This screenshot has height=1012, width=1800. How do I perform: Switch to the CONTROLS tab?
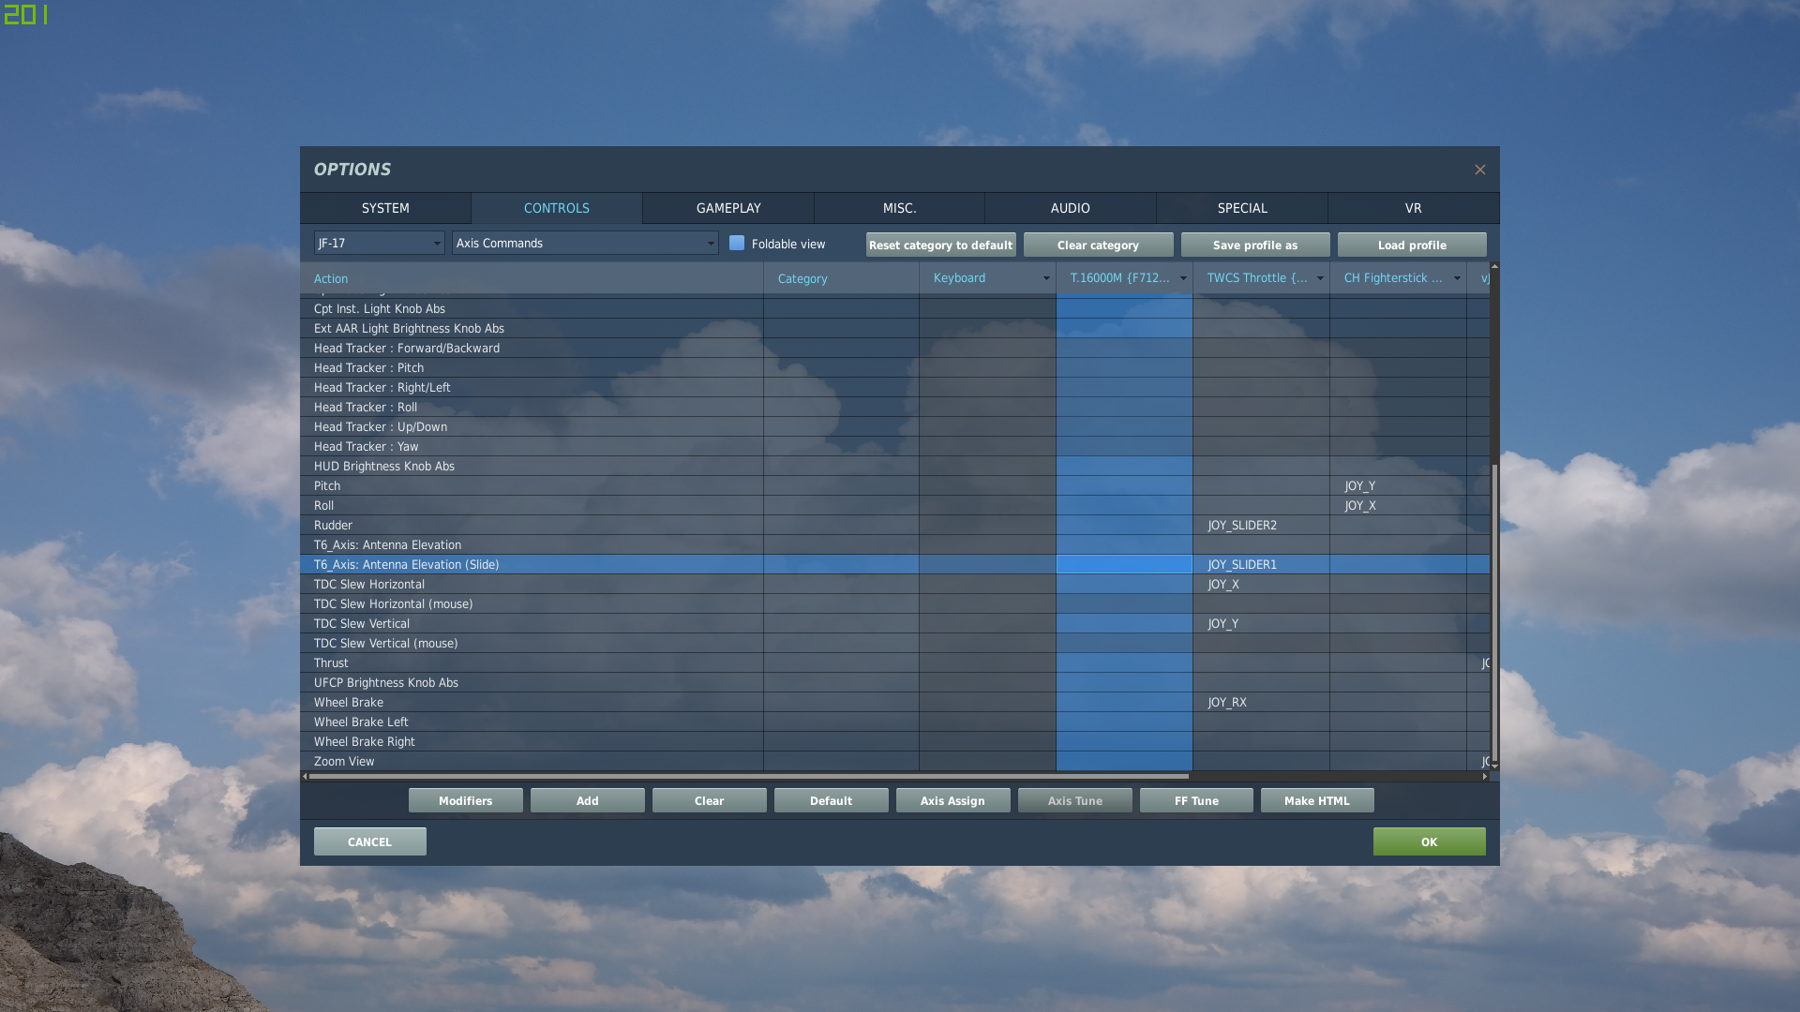557,208
